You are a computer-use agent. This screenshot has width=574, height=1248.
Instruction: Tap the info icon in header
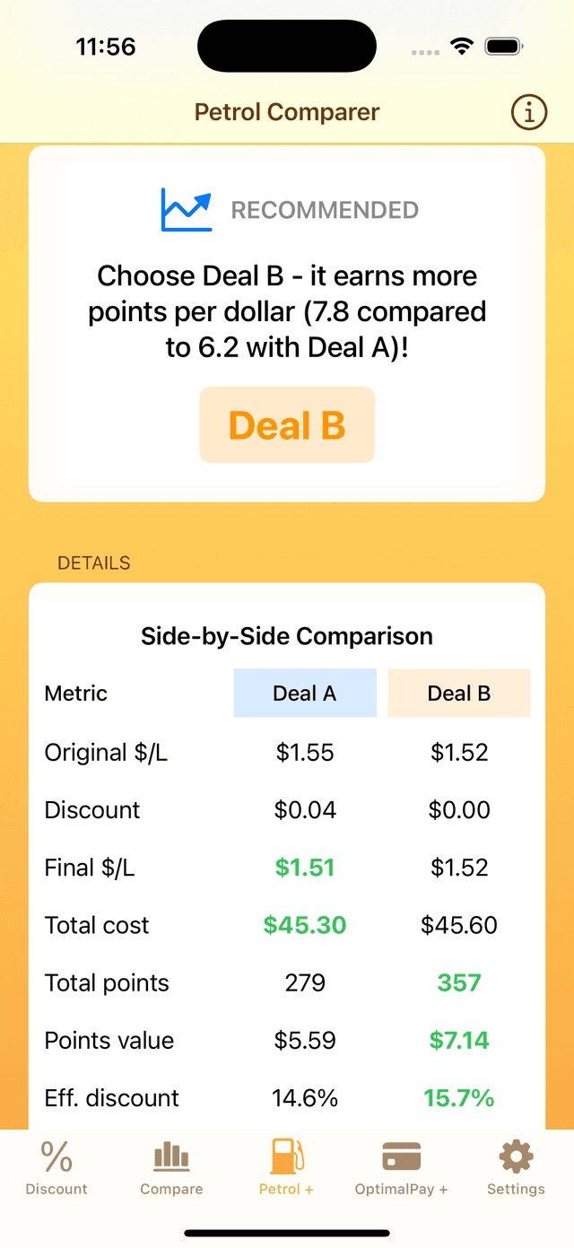coord(529,112)
